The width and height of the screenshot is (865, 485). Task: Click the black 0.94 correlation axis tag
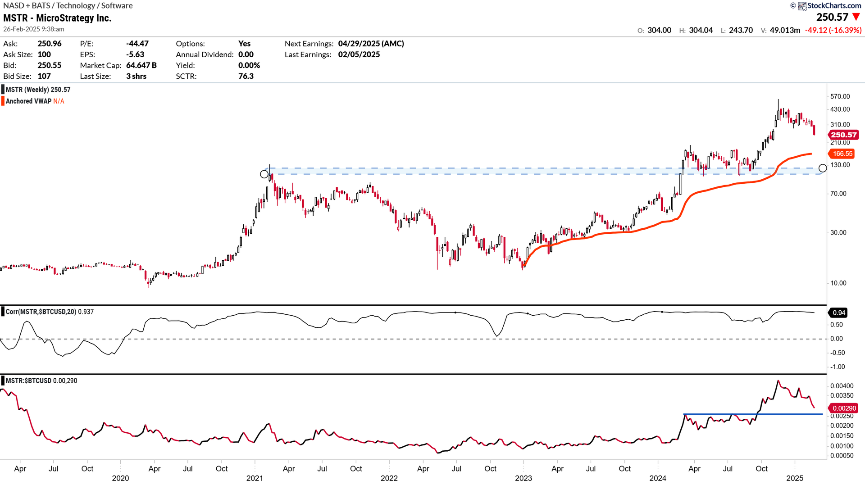838,313
